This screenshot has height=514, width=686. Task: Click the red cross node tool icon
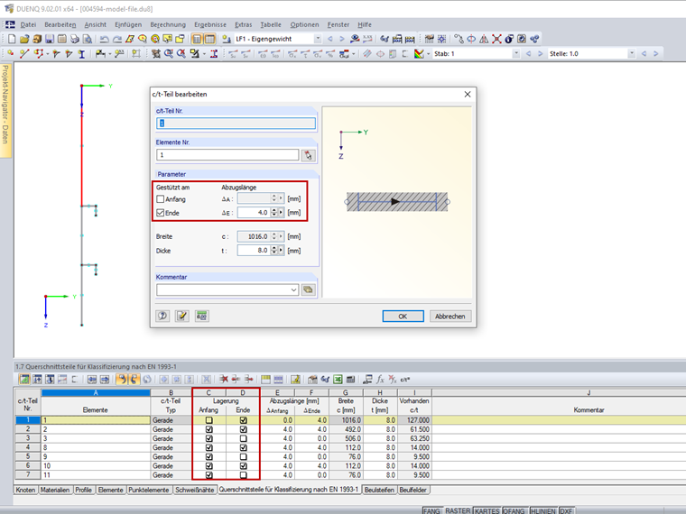pyautogui.click(x=496, y=39)
